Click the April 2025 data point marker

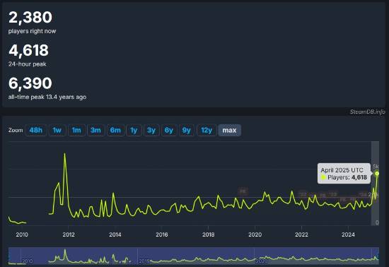click(x=377, y=174)
